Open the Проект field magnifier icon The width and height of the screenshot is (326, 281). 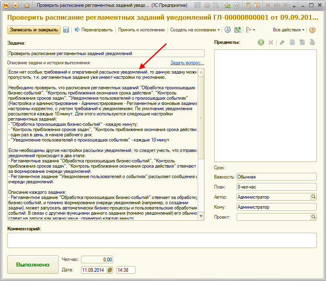pos(313,217)
